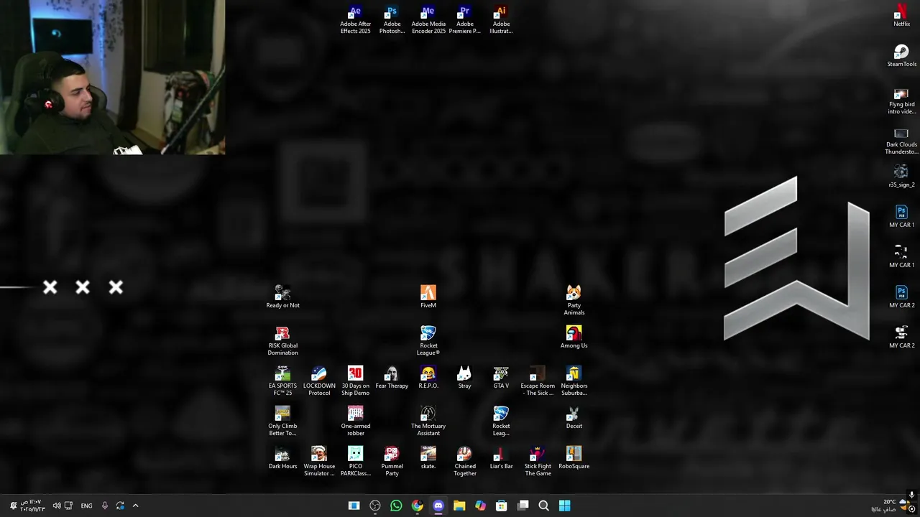The image size is (920, 517).
Task: Open the Adobe Premiere Pro shortcut
Action: coord(465,20)
